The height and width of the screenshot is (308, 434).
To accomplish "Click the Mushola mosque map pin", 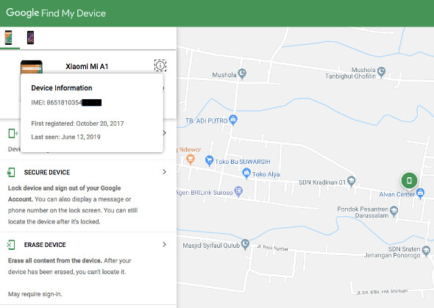I will [242, 74].
